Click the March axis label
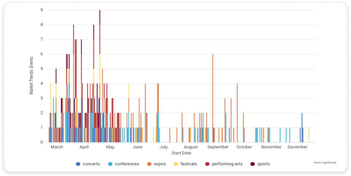 point(57,147)
